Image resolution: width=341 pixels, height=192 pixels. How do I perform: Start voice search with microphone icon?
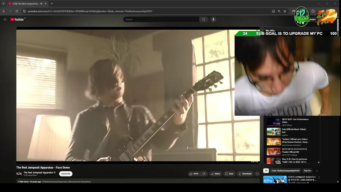tap(213, 19)
